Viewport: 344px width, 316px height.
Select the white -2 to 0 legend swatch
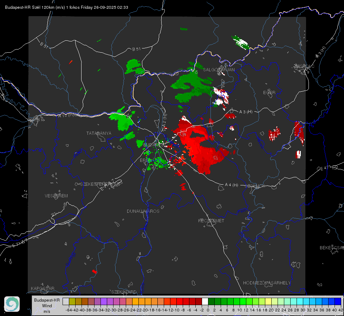[x=205, y=301]
